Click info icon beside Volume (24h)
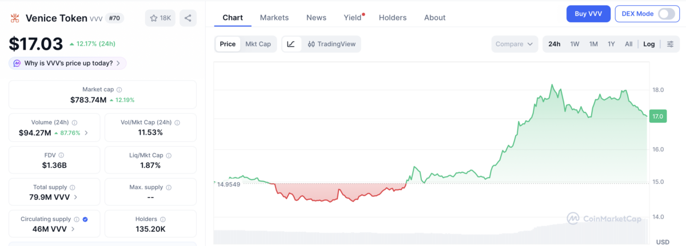 75,123
